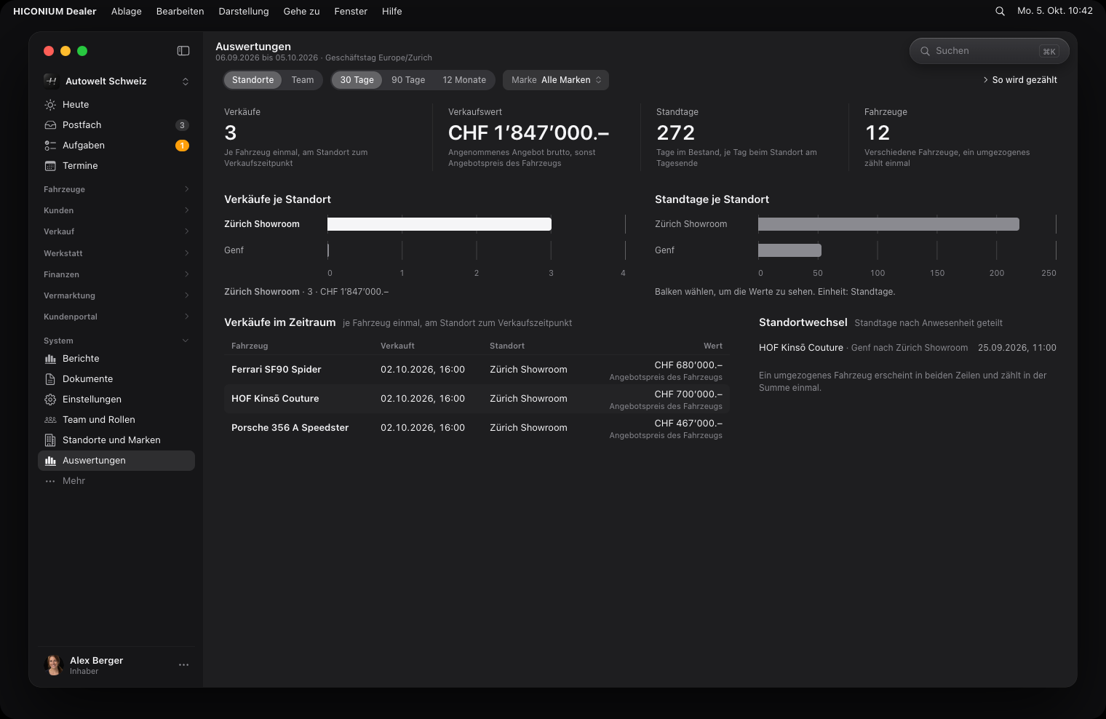Collapse the System sidebar section

(x=116, y=341)
